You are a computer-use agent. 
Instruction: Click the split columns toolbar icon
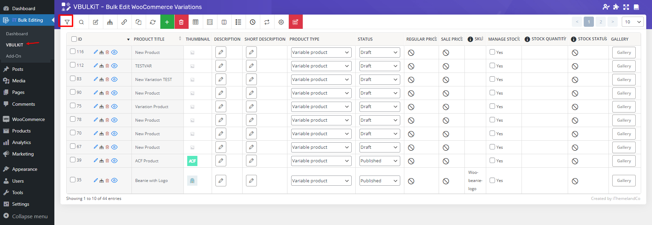[224, 22]
